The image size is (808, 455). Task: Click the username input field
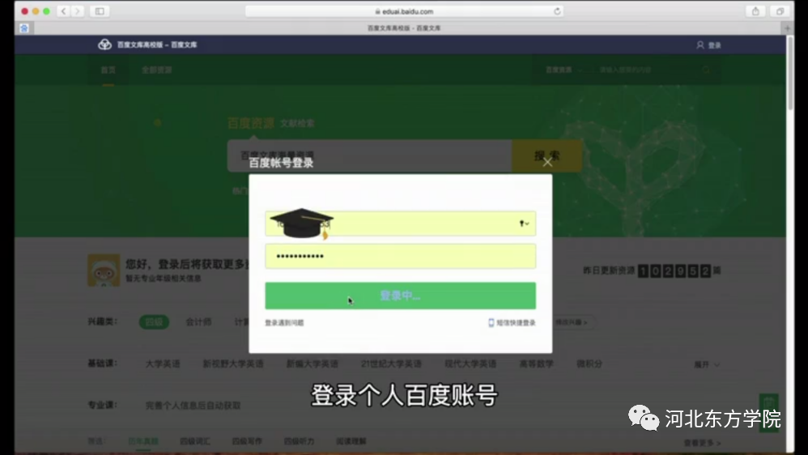[401, 223]
